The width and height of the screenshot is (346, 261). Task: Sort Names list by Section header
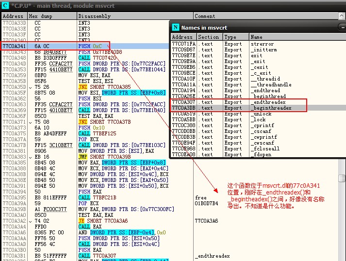[210, 37]
